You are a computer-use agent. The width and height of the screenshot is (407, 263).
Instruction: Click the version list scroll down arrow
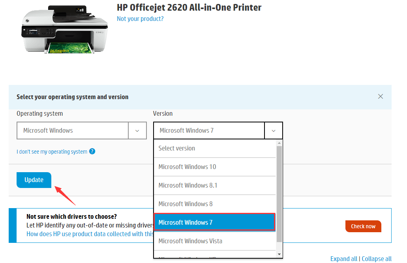click(279, 254)
